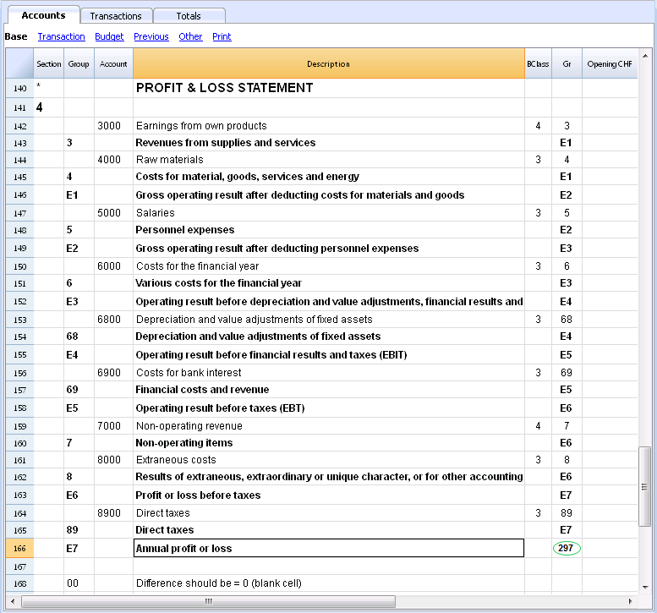Click the horizontal scrollbar thumb
657x613 pixels.
(208, 602)
